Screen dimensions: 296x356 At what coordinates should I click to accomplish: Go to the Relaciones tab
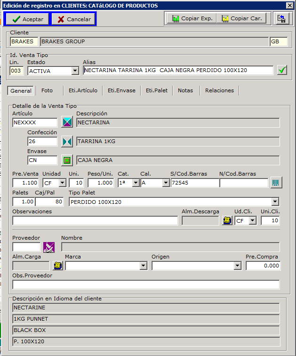point(219,90)
